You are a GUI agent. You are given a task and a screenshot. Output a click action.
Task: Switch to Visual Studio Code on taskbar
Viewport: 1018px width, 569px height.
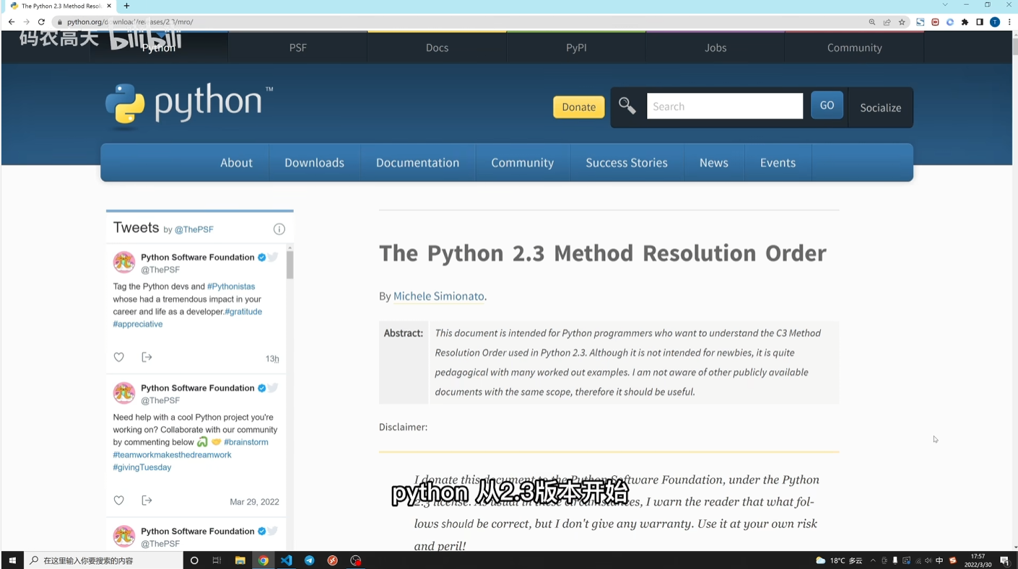[287, 560]
